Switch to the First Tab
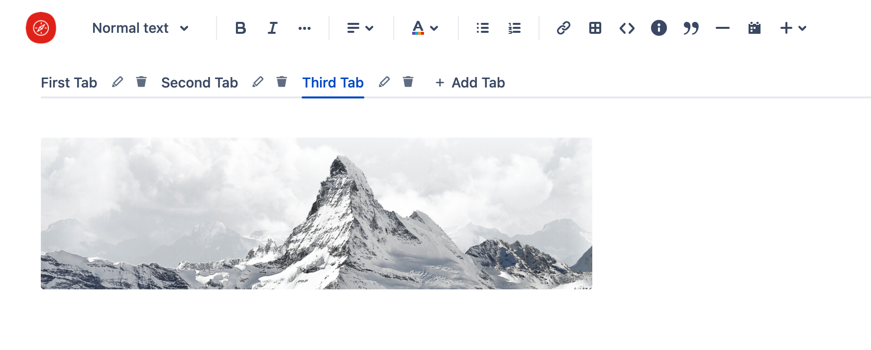Viewport: 871px width, 350px height. point(69,83)
